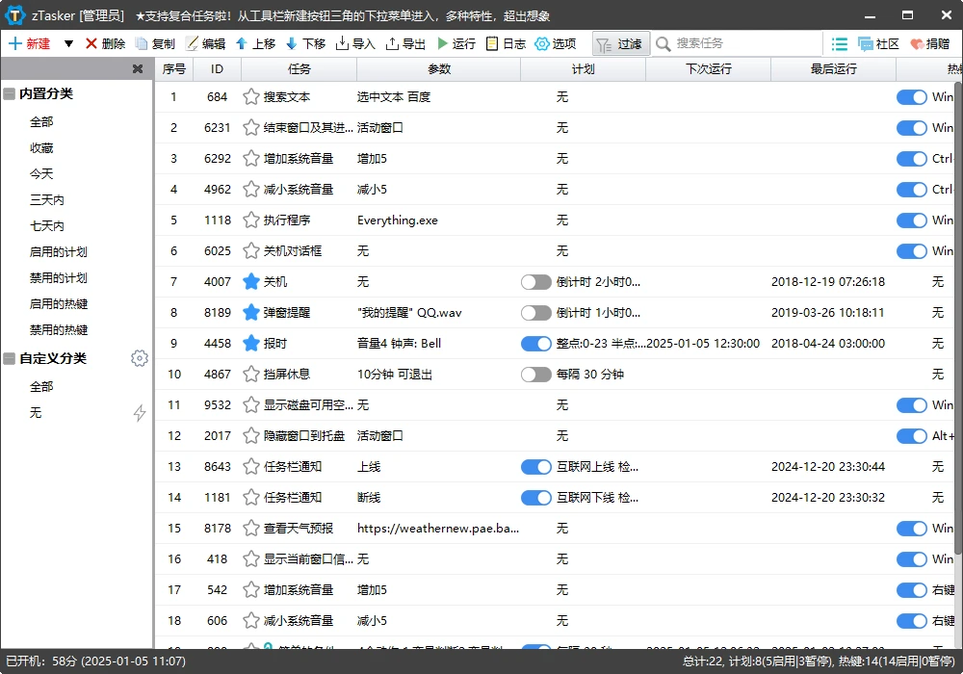The image size is (963, 674).
Task: Open the New task dropdown triangle
Action: click(x=68, y=43)
